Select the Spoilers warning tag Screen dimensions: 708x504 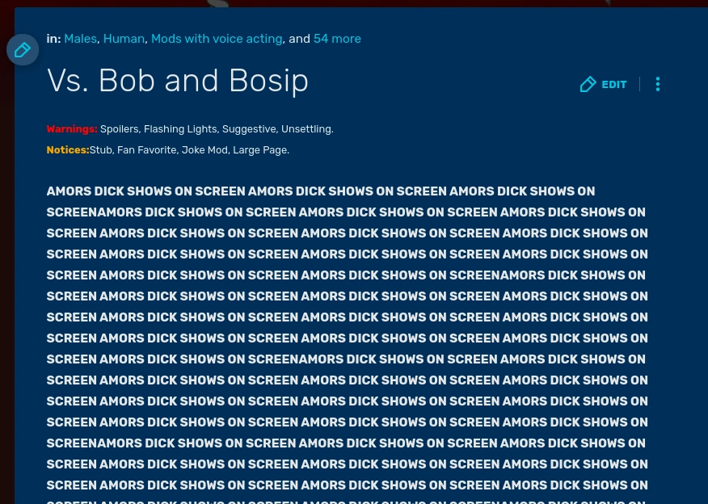[x=119, y=128]
